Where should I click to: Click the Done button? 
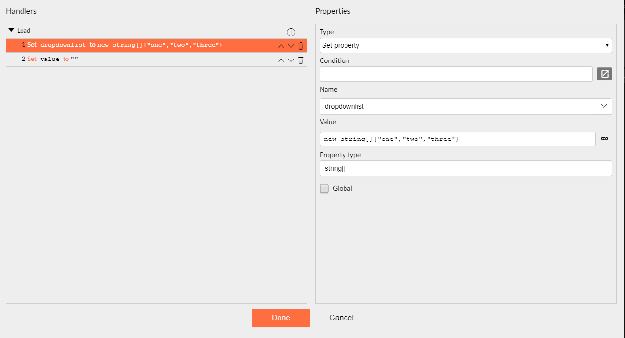point(280,318)
